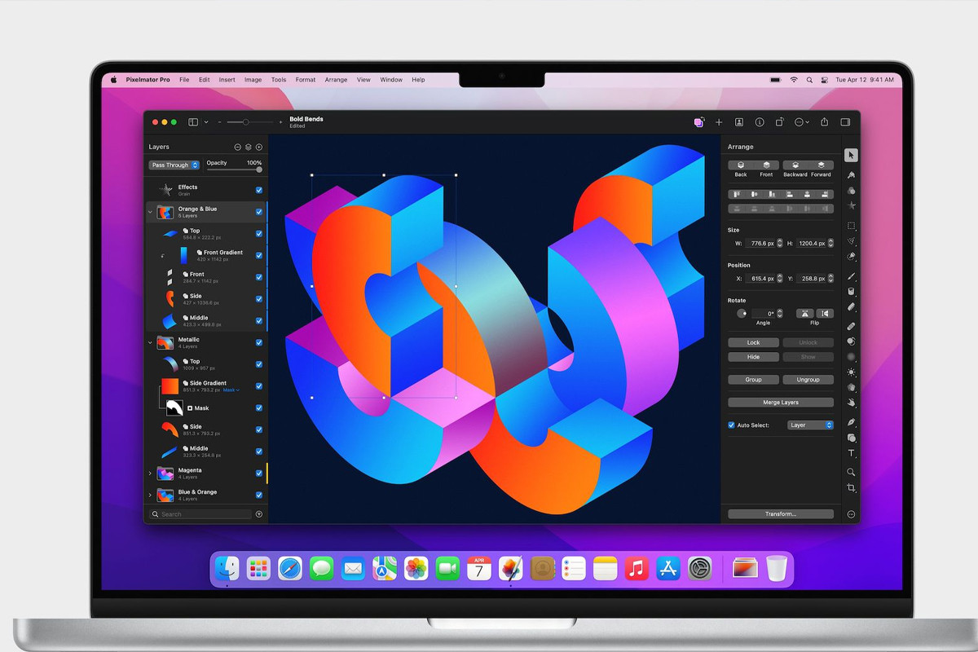The image size is (978, 652).
Task: Open the Insert menu
Action: pyautogui.click(x=227, y=80)
